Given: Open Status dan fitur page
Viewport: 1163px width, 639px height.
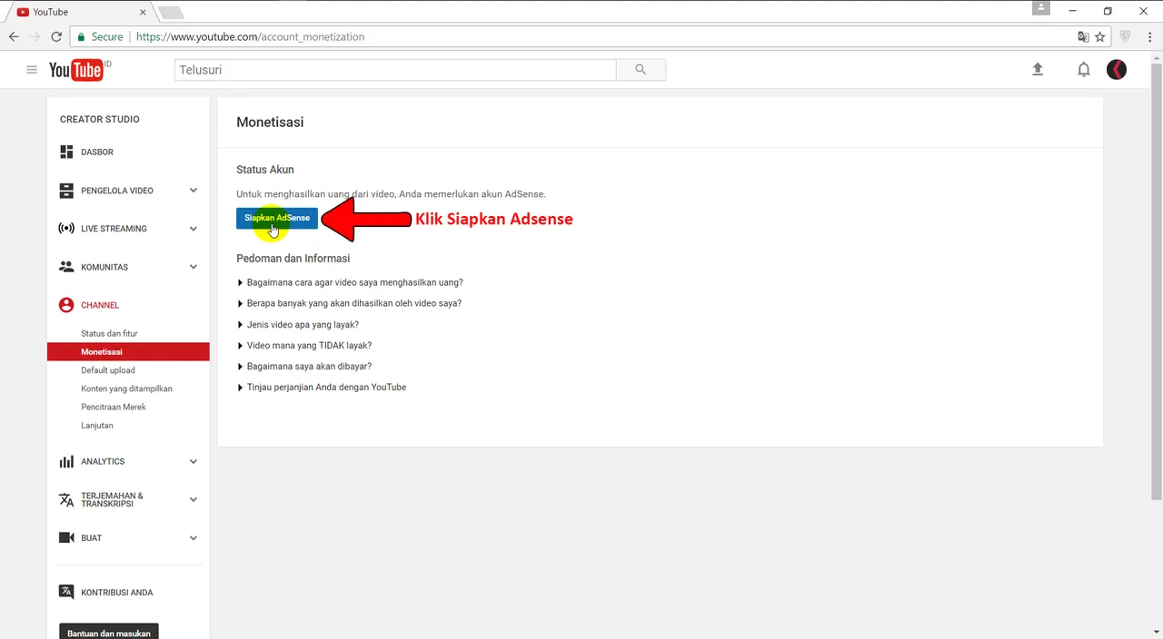Looking at the screenshot, I should pos(109,333).
